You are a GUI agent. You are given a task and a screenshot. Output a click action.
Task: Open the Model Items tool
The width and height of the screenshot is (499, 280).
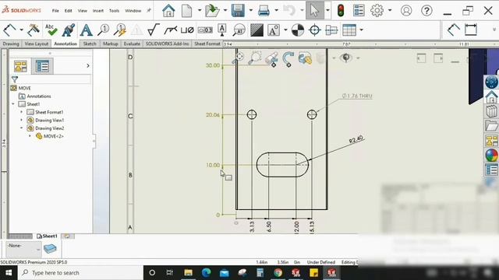(x=33, y=30)
